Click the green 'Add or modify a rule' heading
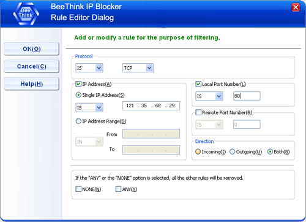 pos(147,38)
